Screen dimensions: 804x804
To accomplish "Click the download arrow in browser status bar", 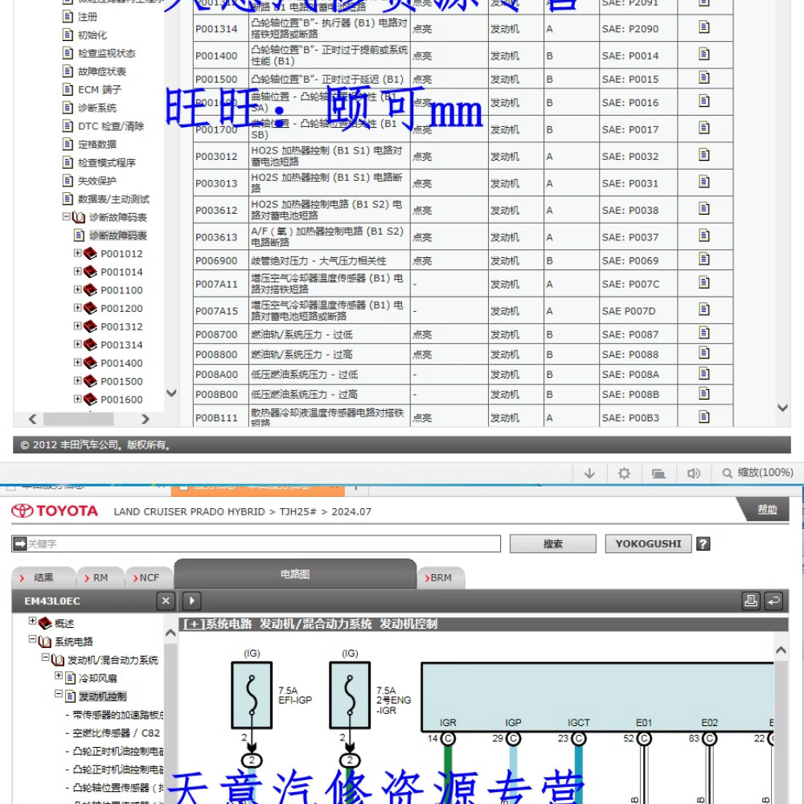I will 589,474.
